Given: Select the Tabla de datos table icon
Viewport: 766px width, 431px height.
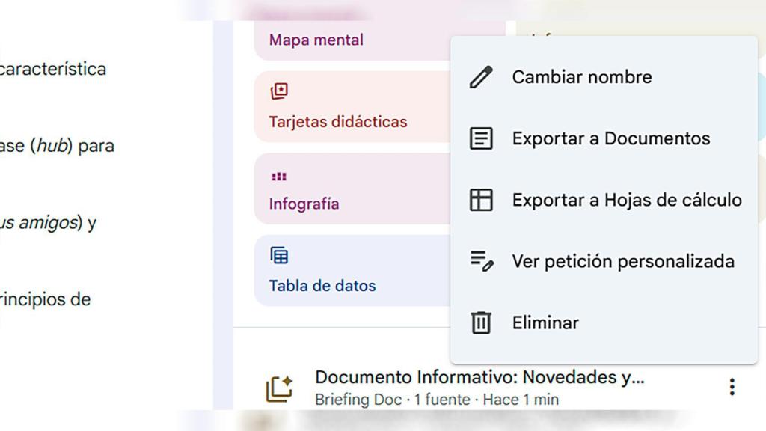Looking at the screenshot, I should coord(278,256).
